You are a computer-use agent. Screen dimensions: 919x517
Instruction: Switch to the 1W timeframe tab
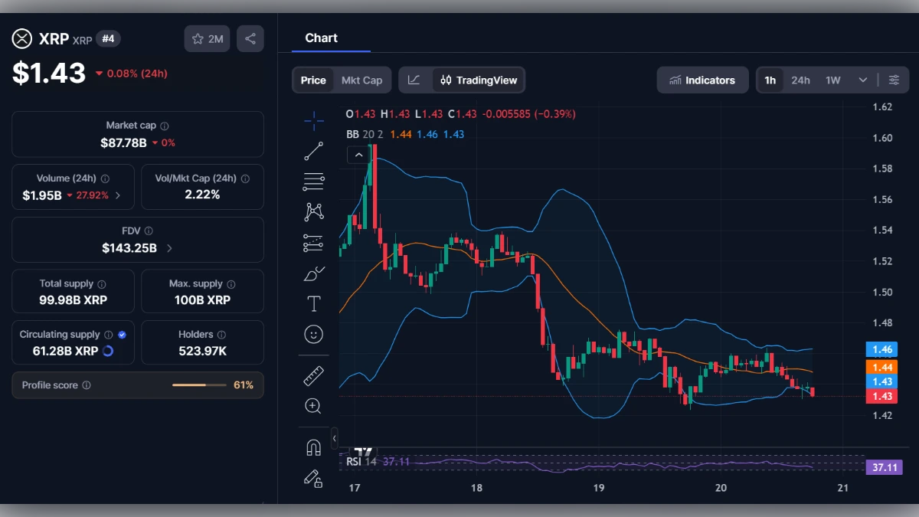834,80
